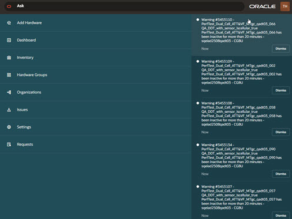The height and width of the screenshot is (219, 292).
Task: Click the Oracle logo in header
Action: [x=262, y=6]
